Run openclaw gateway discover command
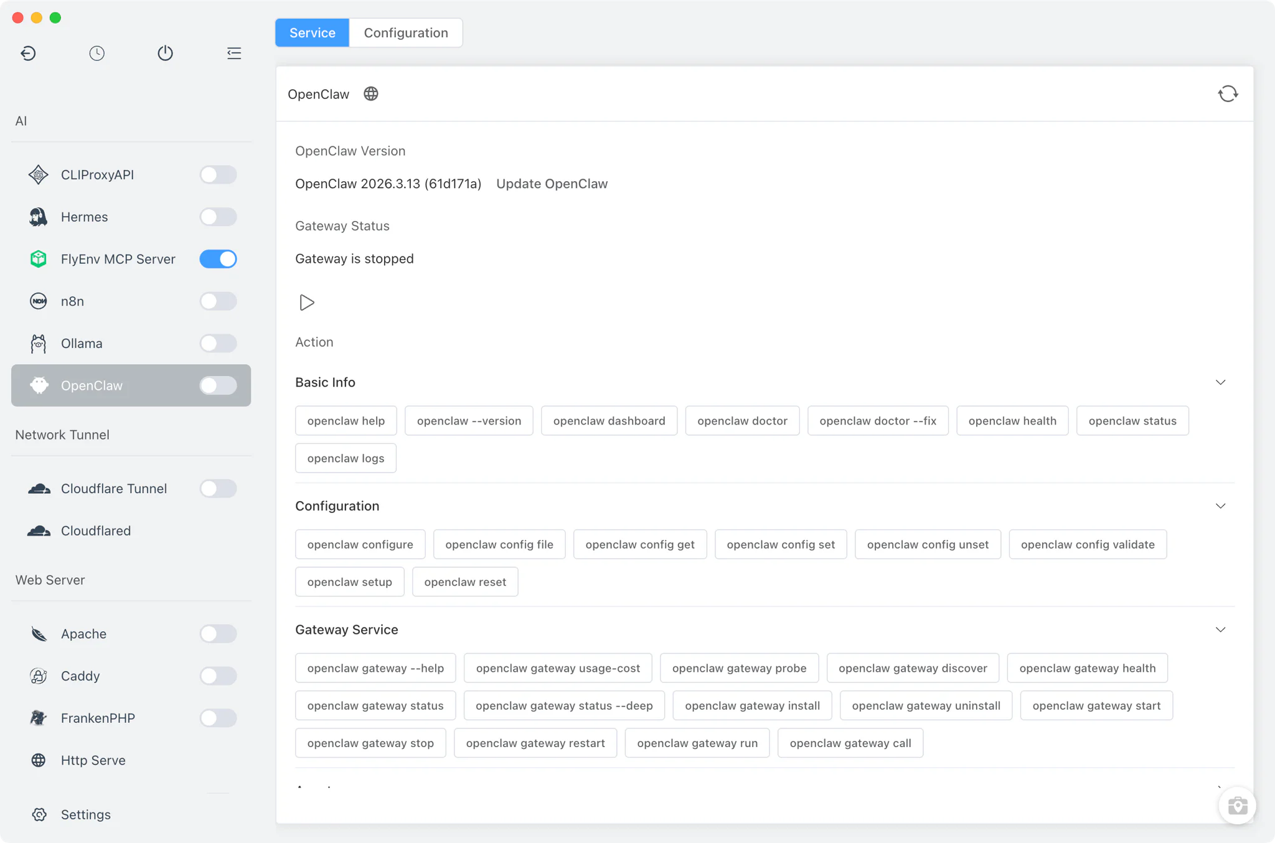This screenshot has height=843, width=1275. pos(913,668)
